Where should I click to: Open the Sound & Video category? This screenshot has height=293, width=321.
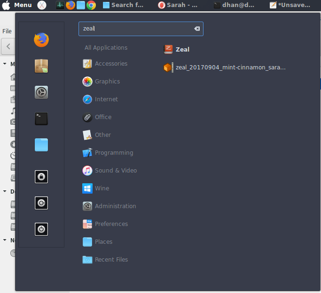click(x=110, y=171)
